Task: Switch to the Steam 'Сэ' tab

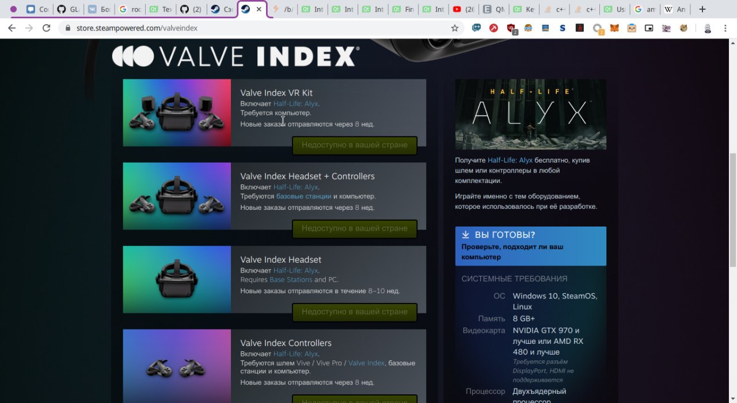Action: coord(221,9)
